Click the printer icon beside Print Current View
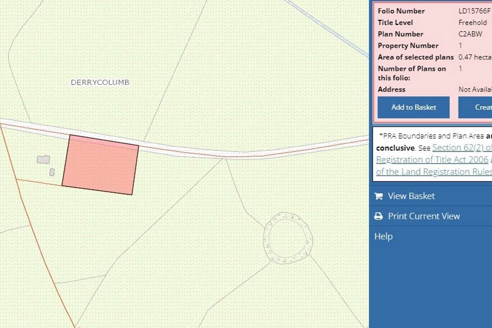 pyautogui.click(x=378, y=216)
